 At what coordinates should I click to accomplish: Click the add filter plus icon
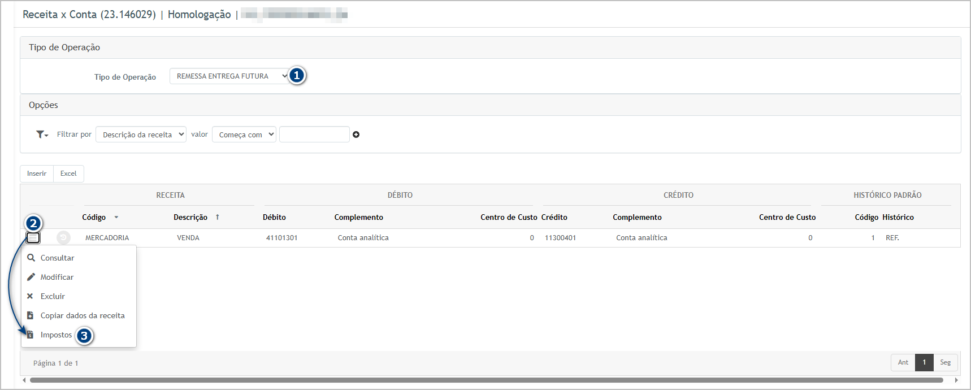[356, 135]
